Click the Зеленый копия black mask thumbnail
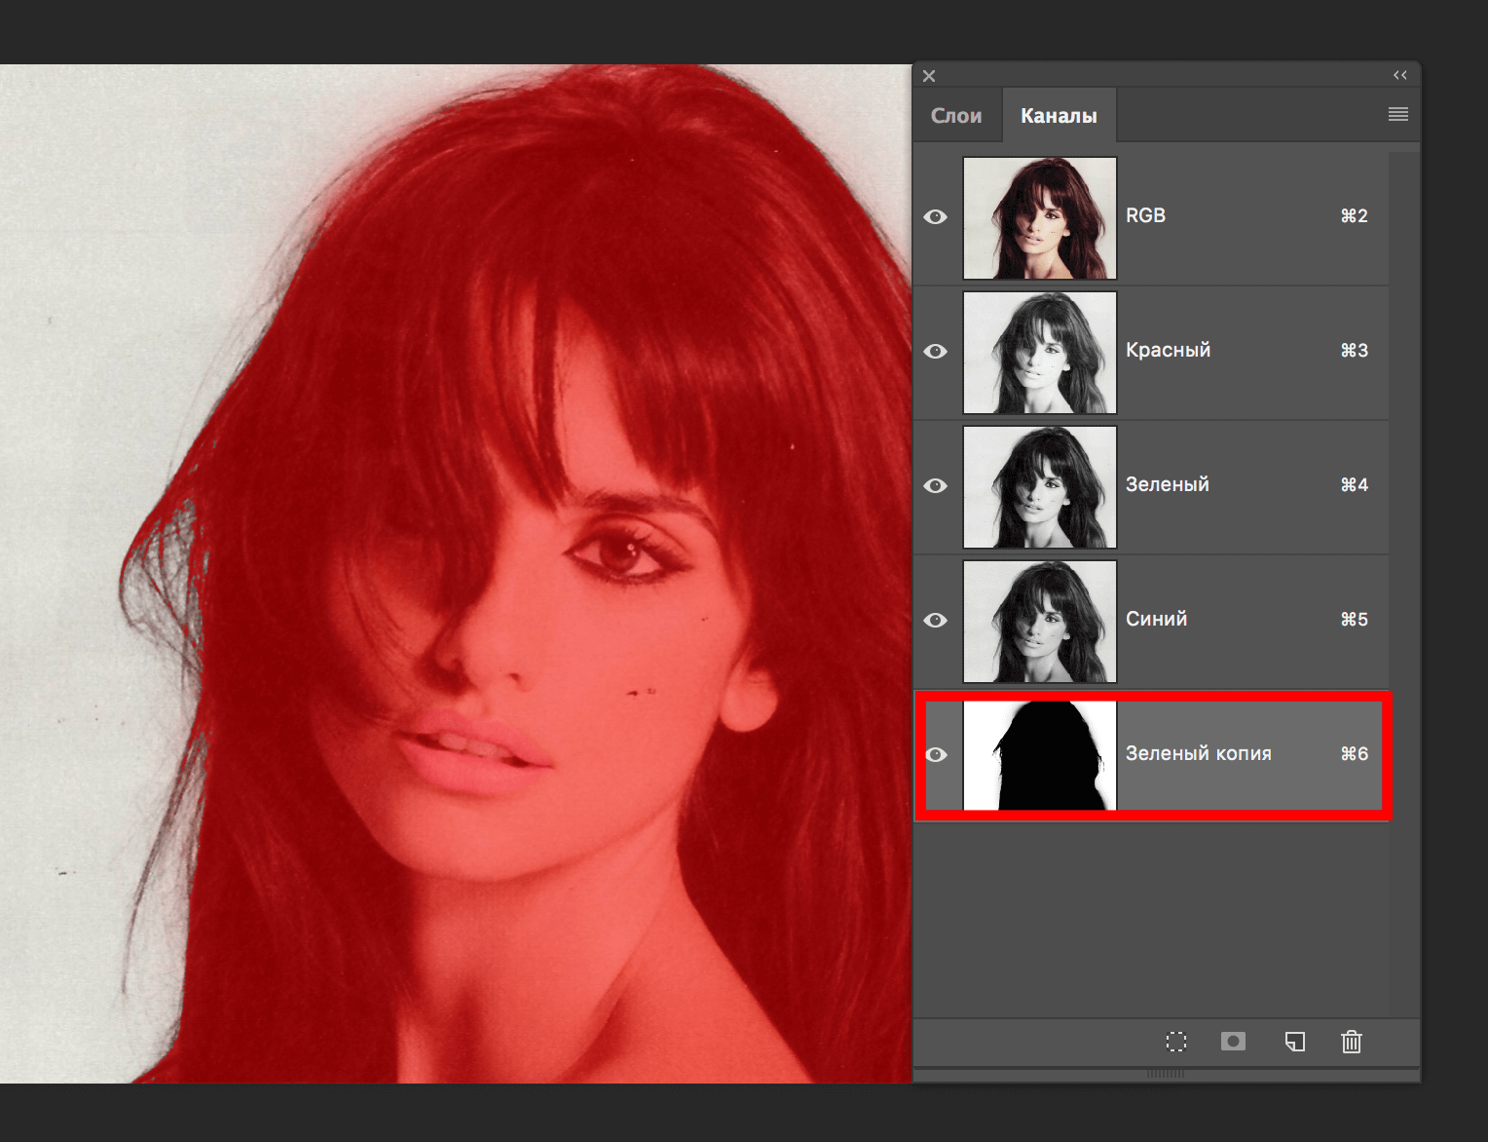Screen dimensions: 1488x1142 click(x=1039, y=755)
